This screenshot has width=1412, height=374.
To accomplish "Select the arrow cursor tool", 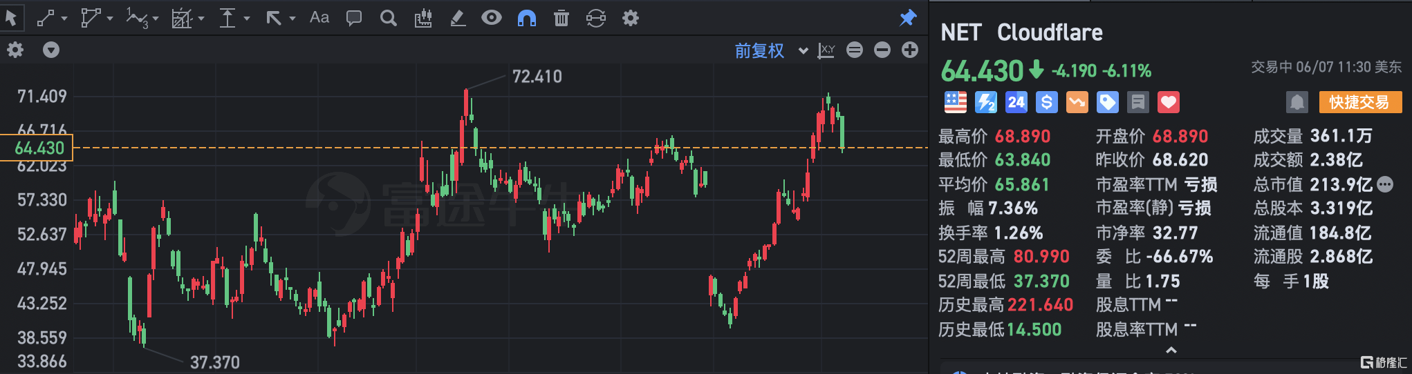I will [x=11, y=18].
